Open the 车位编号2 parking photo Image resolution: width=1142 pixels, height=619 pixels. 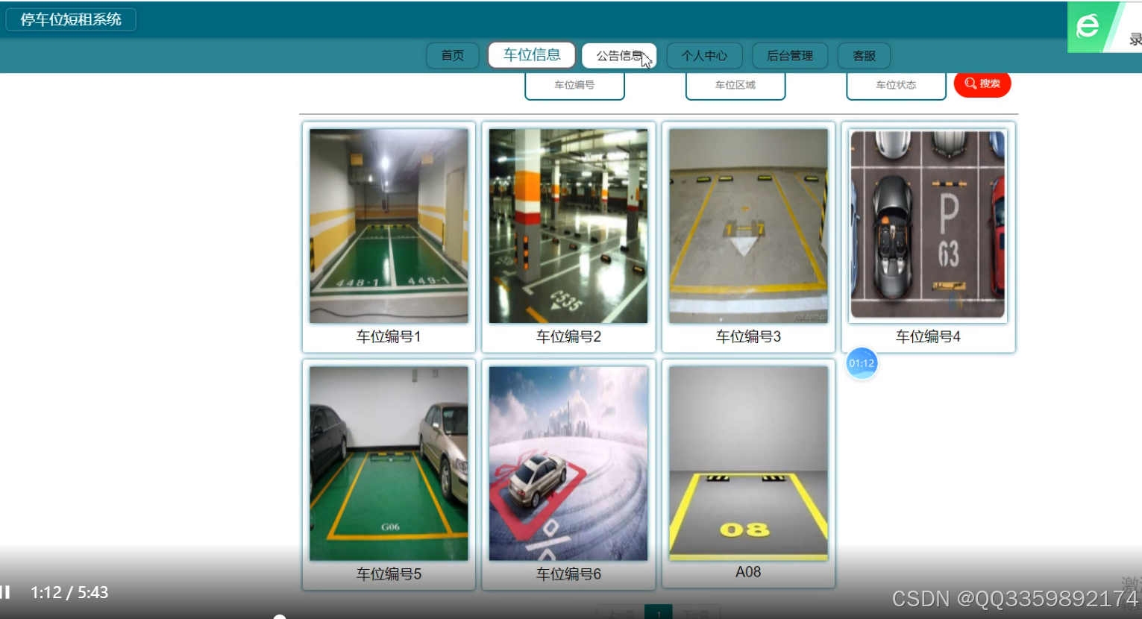(x=568, y=226)
